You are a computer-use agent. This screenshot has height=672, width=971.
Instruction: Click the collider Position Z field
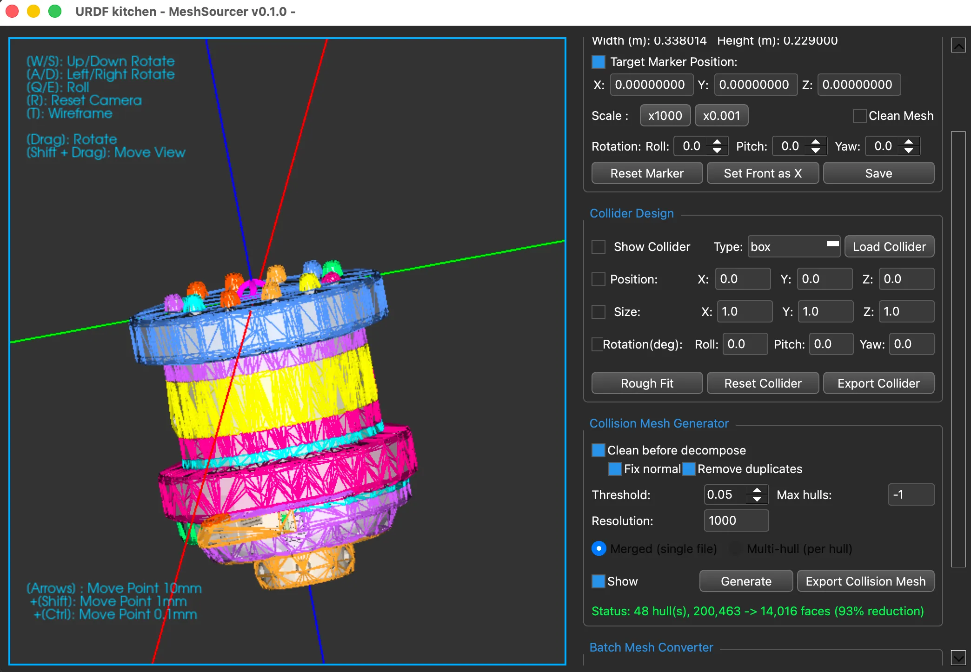pos(906,279)
